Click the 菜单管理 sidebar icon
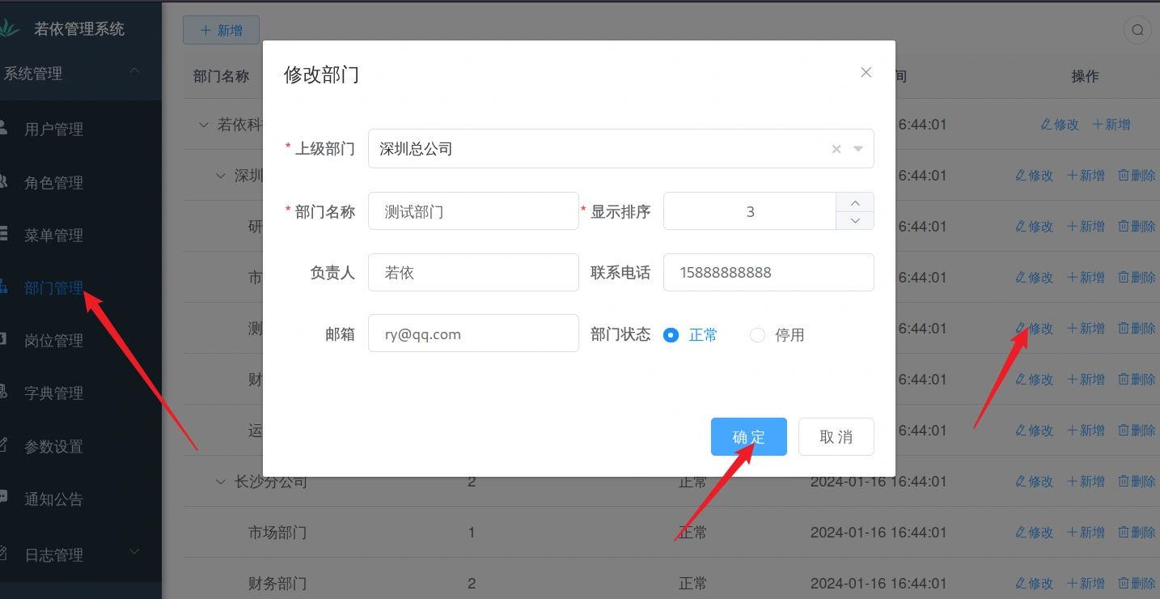 [3, 235]
